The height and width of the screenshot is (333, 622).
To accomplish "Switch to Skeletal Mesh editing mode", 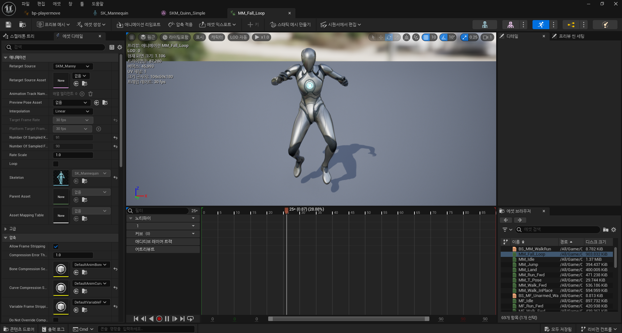I will pos(510,25).
